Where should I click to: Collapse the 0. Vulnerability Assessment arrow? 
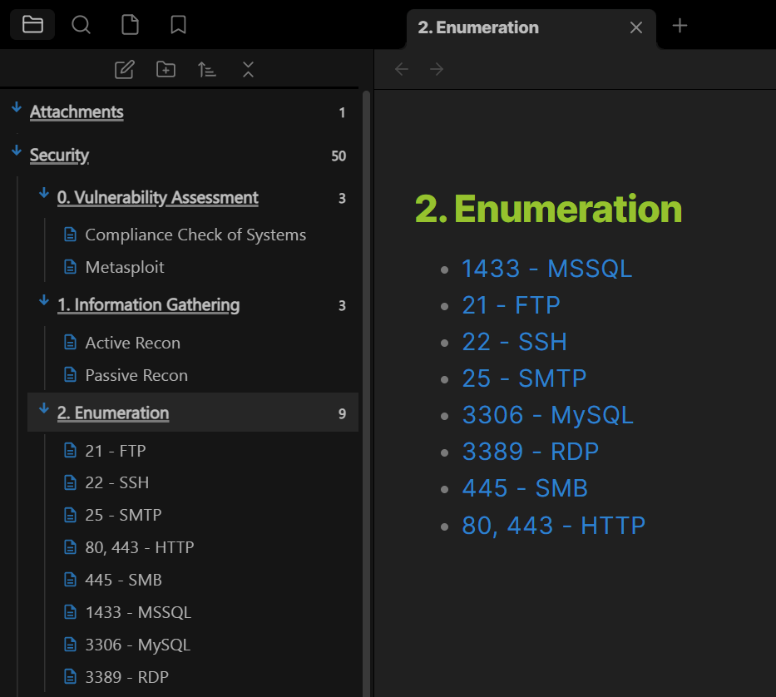44,193
